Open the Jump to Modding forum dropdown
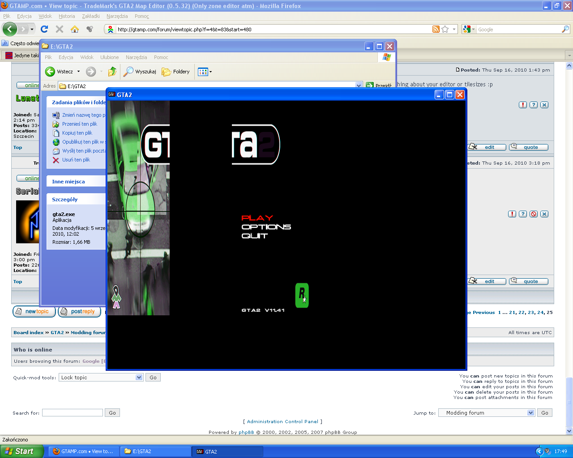This screenshot has width=573, height=458. click(x=530, y=413)
